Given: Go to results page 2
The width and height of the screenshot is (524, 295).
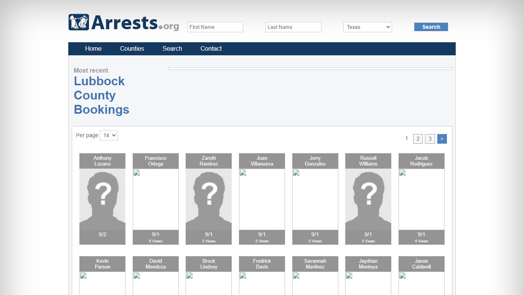Looking at the screenshot, I should click(418, 139).
